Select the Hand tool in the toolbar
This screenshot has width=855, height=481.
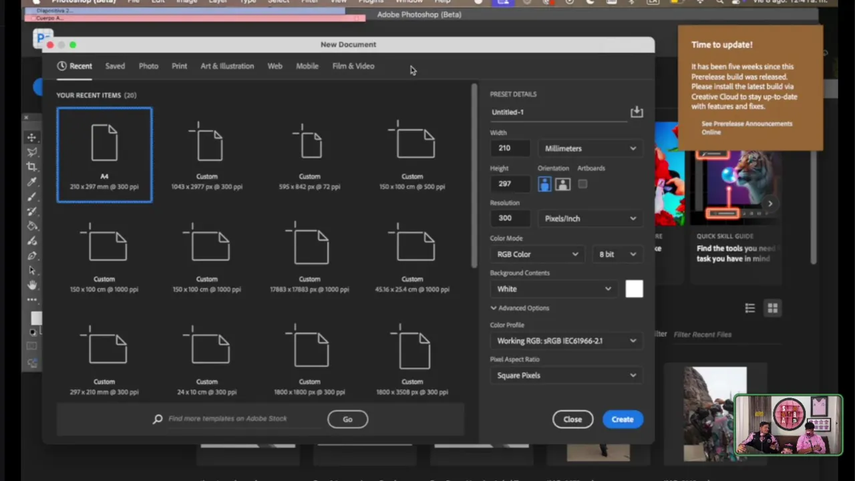click(x=31, y=285)
